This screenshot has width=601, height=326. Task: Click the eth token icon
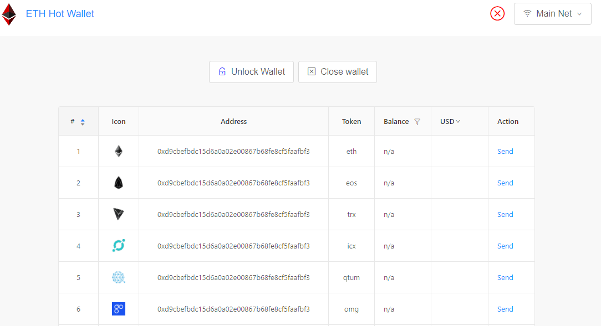pos(119,151)
